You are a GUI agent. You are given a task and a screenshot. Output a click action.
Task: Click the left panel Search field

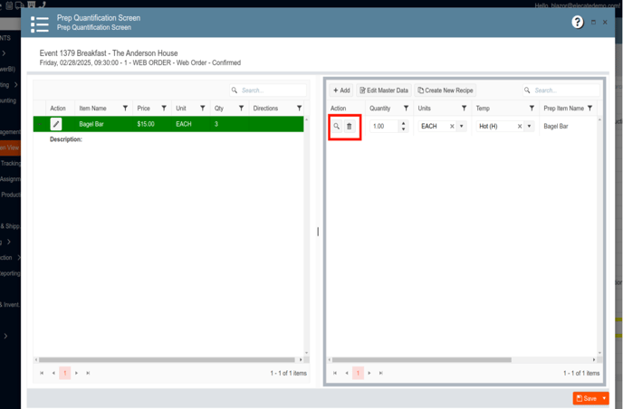(272, 90)
